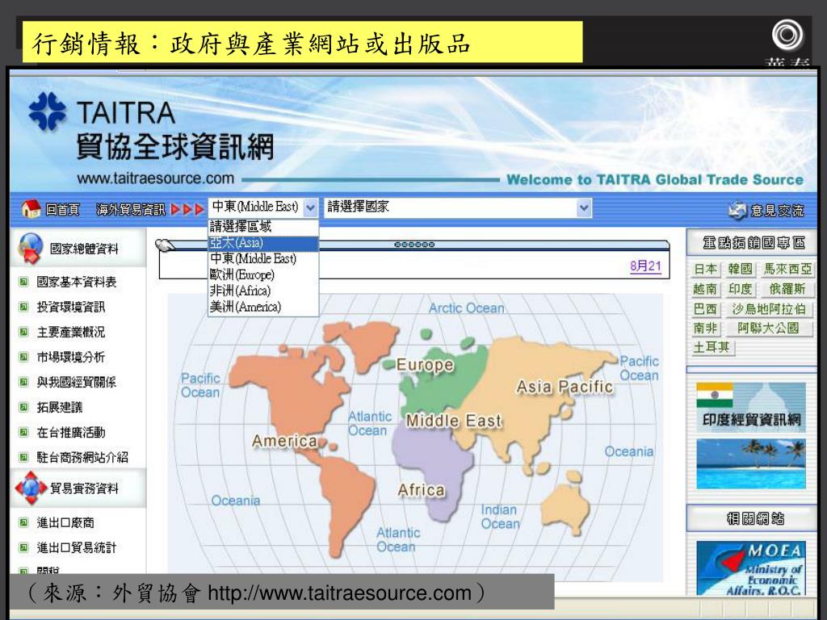The image size is (827, 620).
Task: Click the Asia Pacific region on the map
Action: coord(565,387)
